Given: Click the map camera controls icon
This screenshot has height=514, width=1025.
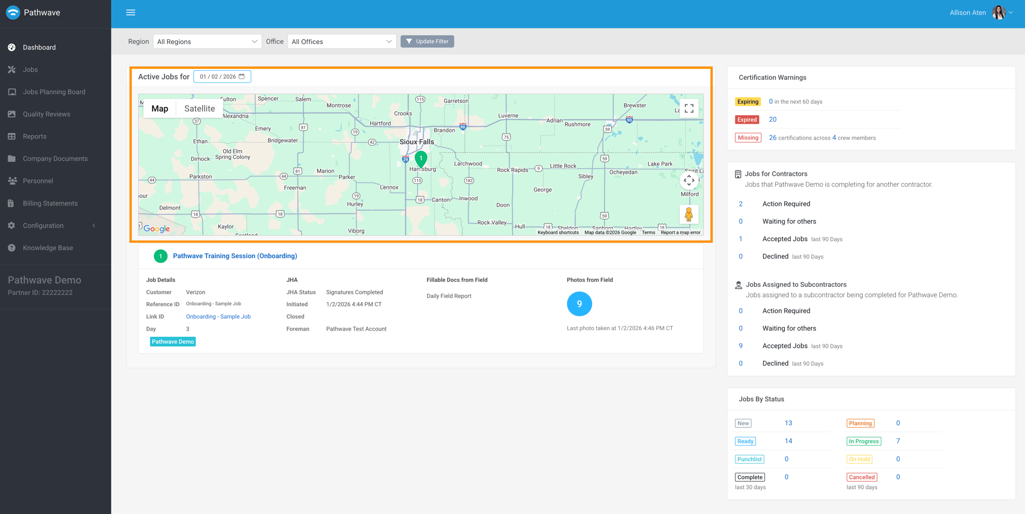Looking at the screenshot, I should pos(689,180).
